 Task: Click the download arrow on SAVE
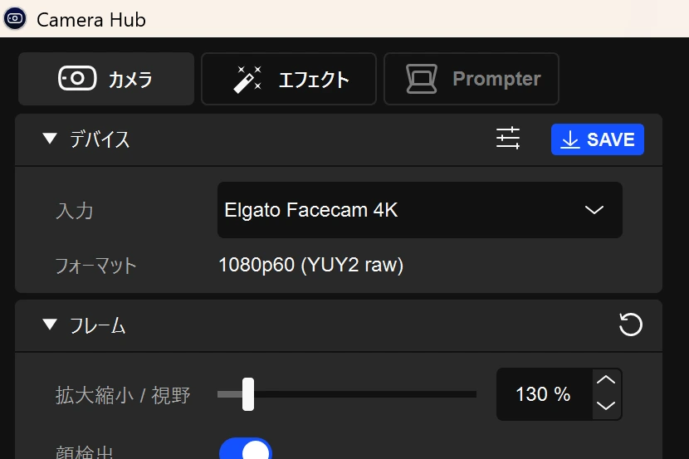(x=569, y=139)
